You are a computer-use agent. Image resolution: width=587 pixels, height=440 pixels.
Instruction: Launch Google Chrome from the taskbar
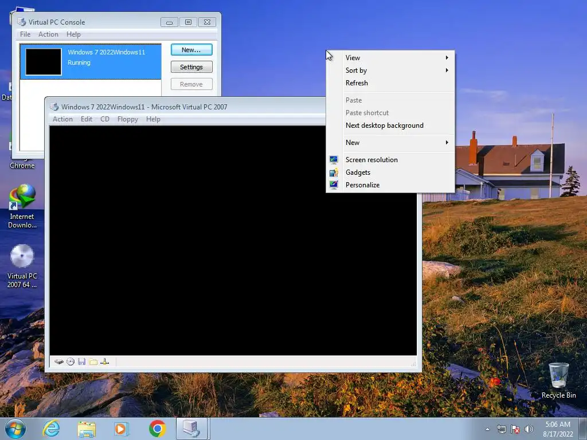coord(157,429)
